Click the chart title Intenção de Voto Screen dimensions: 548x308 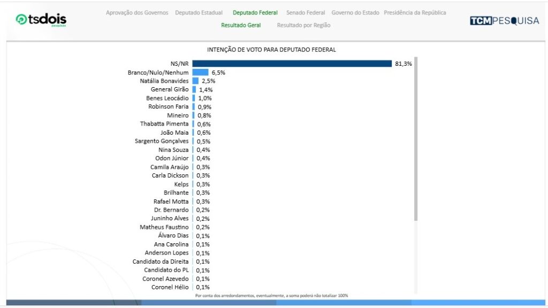pos(271,50)
